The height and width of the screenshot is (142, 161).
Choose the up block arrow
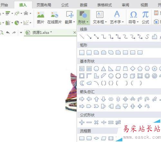point(96,99)
